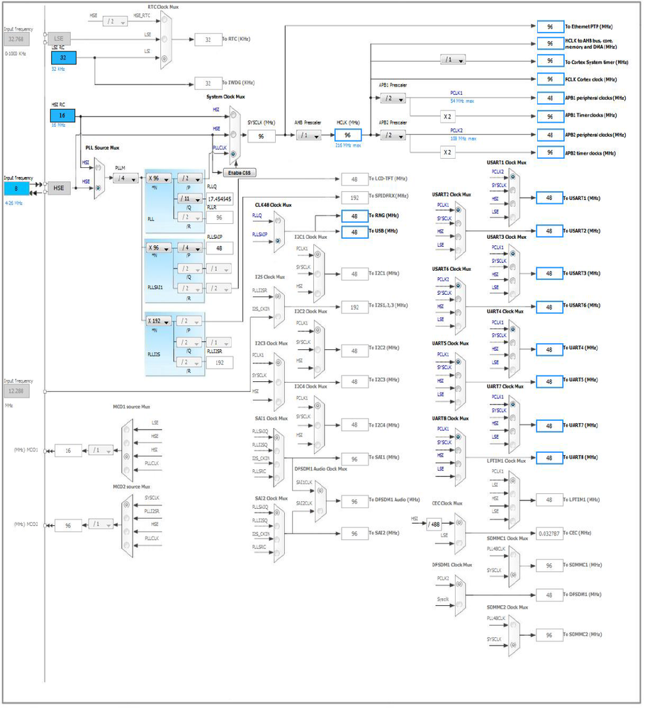Click the HSI RC 16 value box
Viewport: 657px width, 708px height.
[63, 116]
